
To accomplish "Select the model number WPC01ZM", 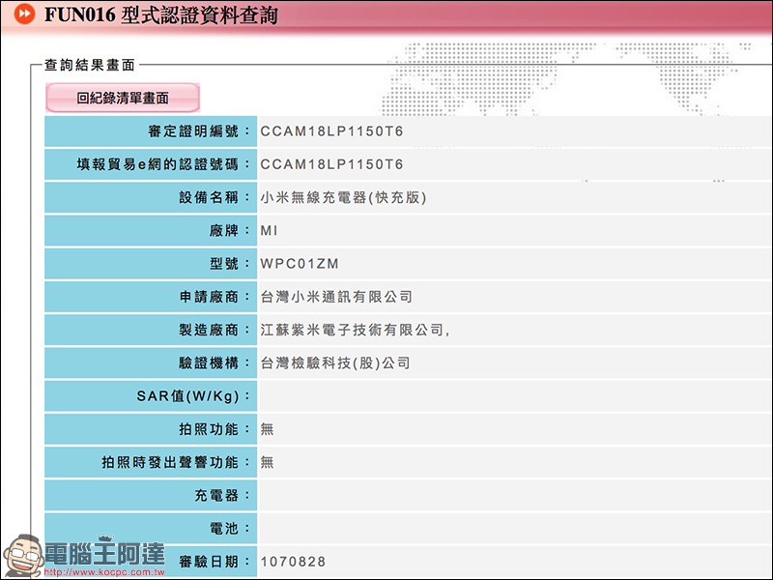I will 300,263.
